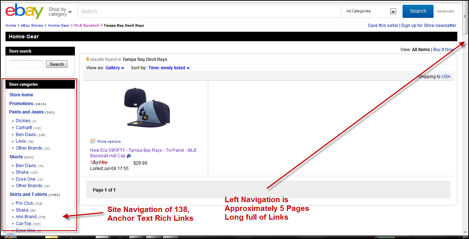
Task: Open Shirts and T-shirts store category
Action: pos(28,194)
